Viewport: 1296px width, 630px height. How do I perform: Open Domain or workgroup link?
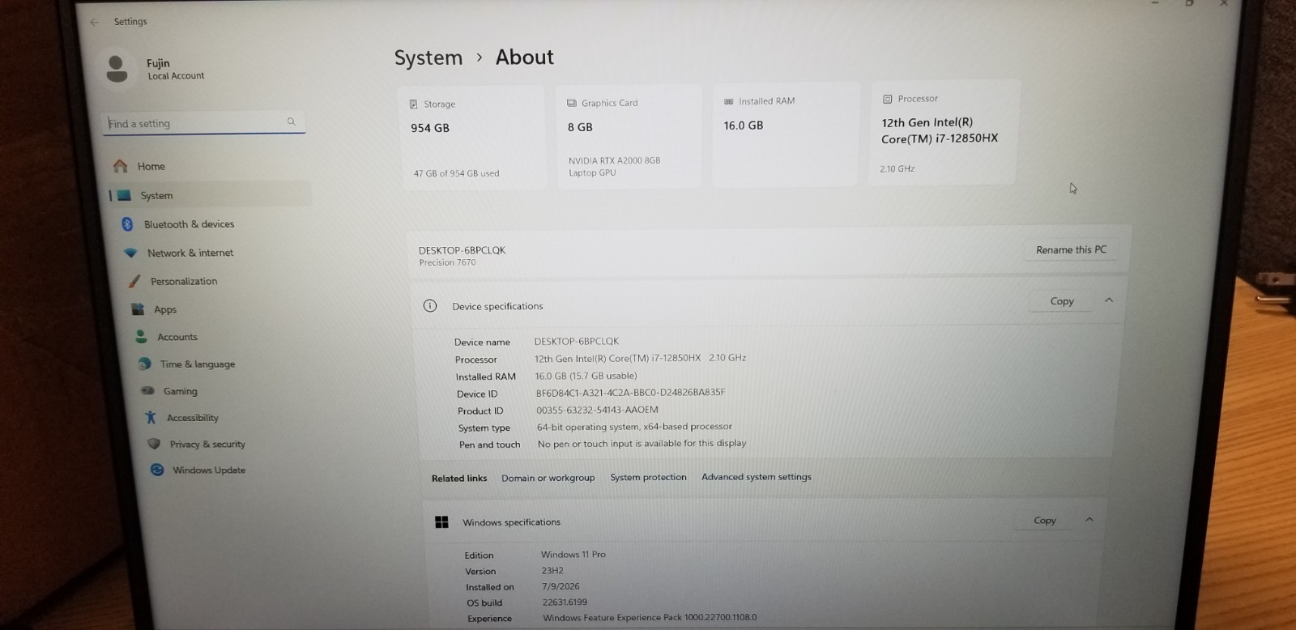tap(548, 478)
